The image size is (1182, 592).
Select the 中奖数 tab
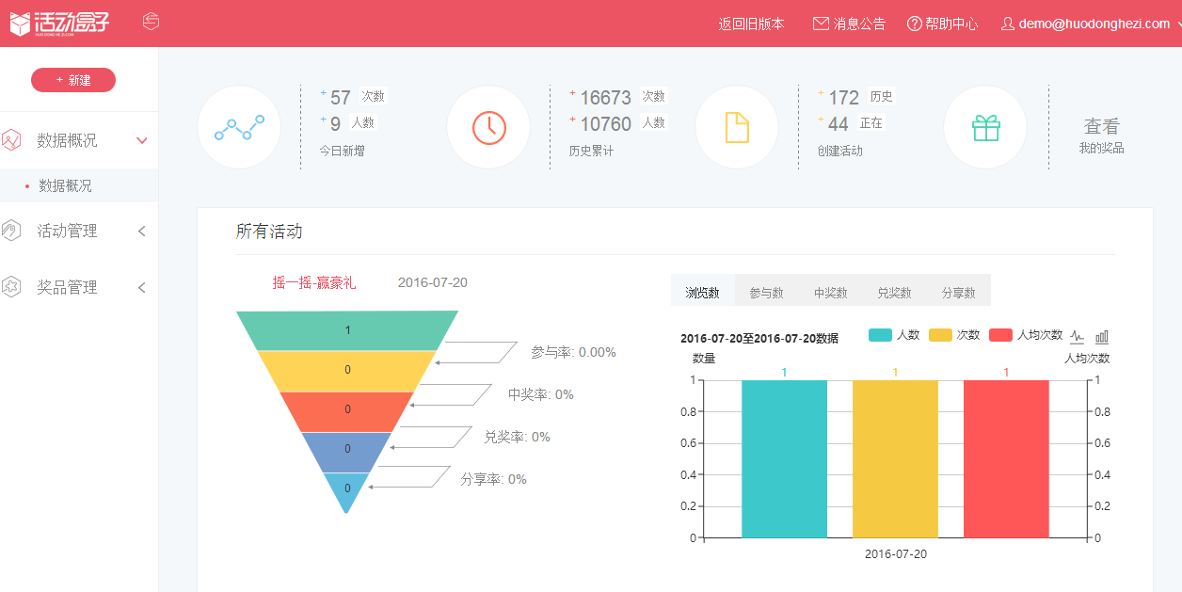(831, 291)
